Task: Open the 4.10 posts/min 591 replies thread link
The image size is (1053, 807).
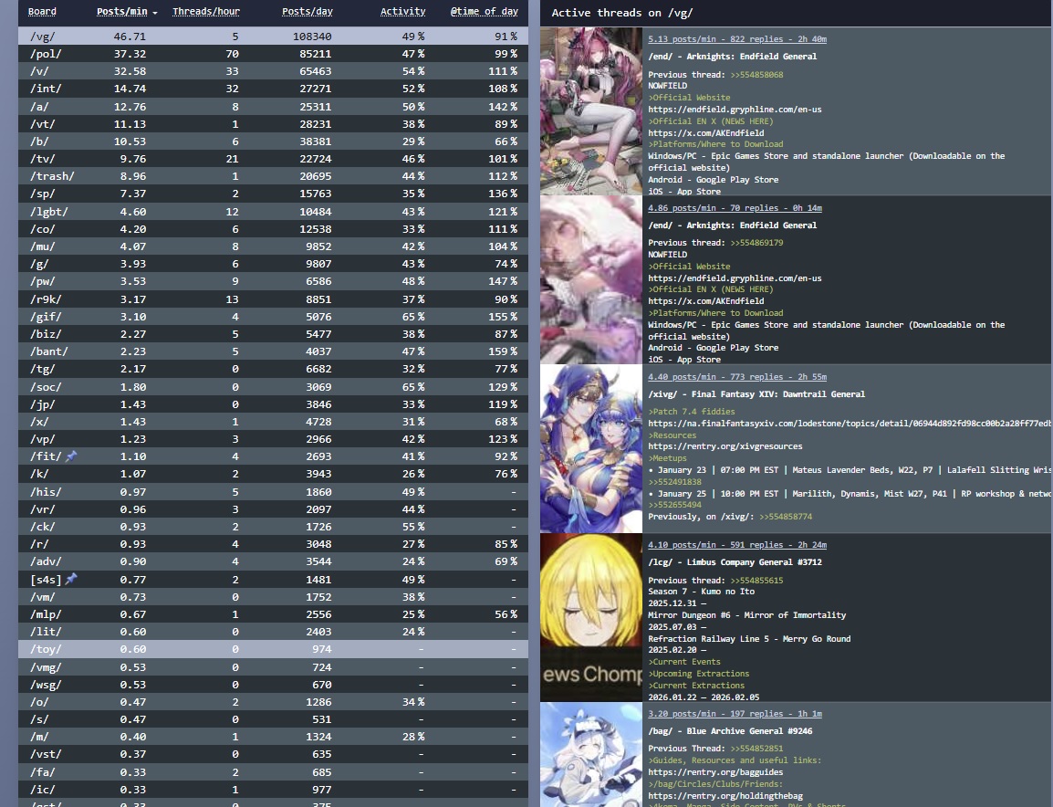Action: coord(736,545)
